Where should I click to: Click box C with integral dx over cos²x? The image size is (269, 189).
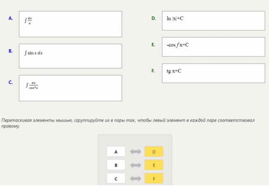(71, 88)
